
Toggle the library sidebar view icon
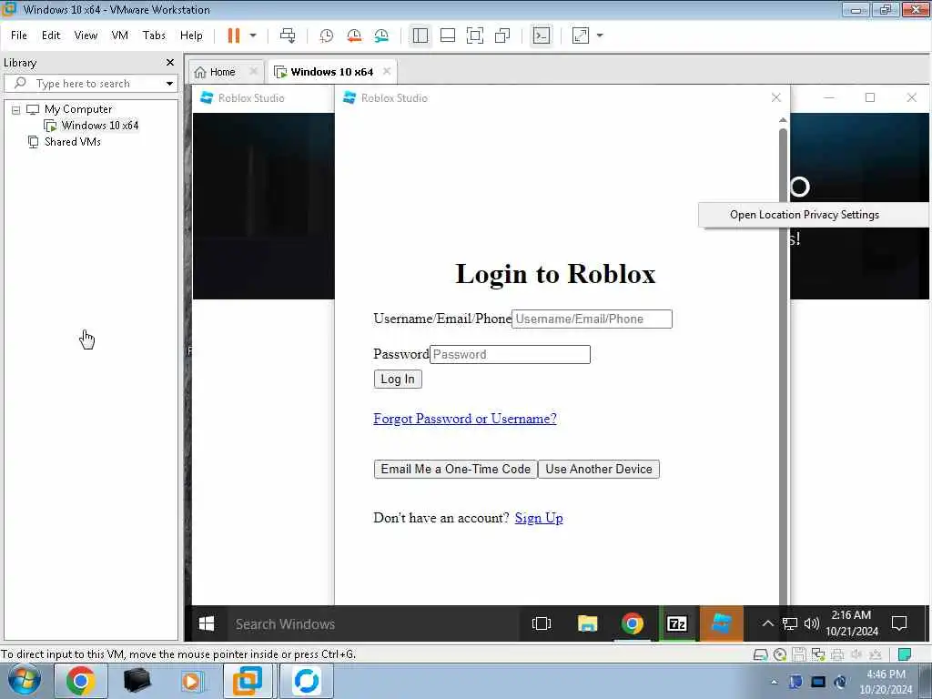[x=420, y=35]
